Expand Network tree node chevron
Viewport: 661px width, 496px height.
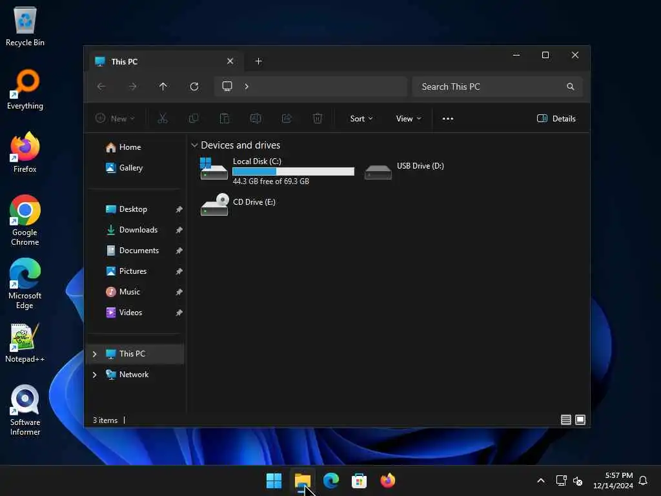pos(94,375)
